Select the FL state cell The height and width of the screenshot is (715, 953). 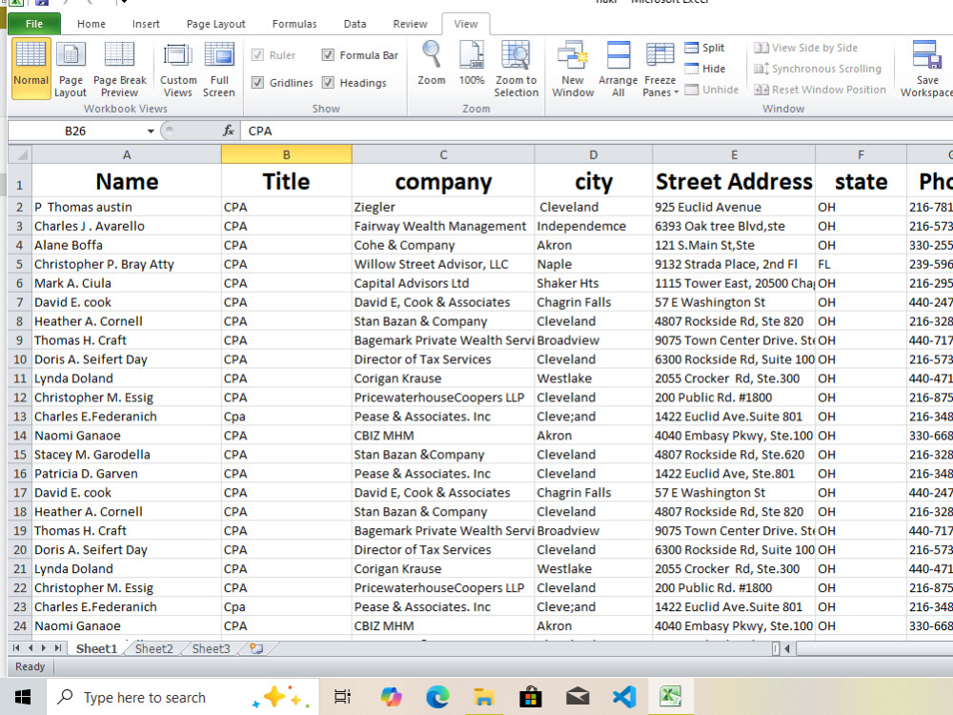click(861, 264)
